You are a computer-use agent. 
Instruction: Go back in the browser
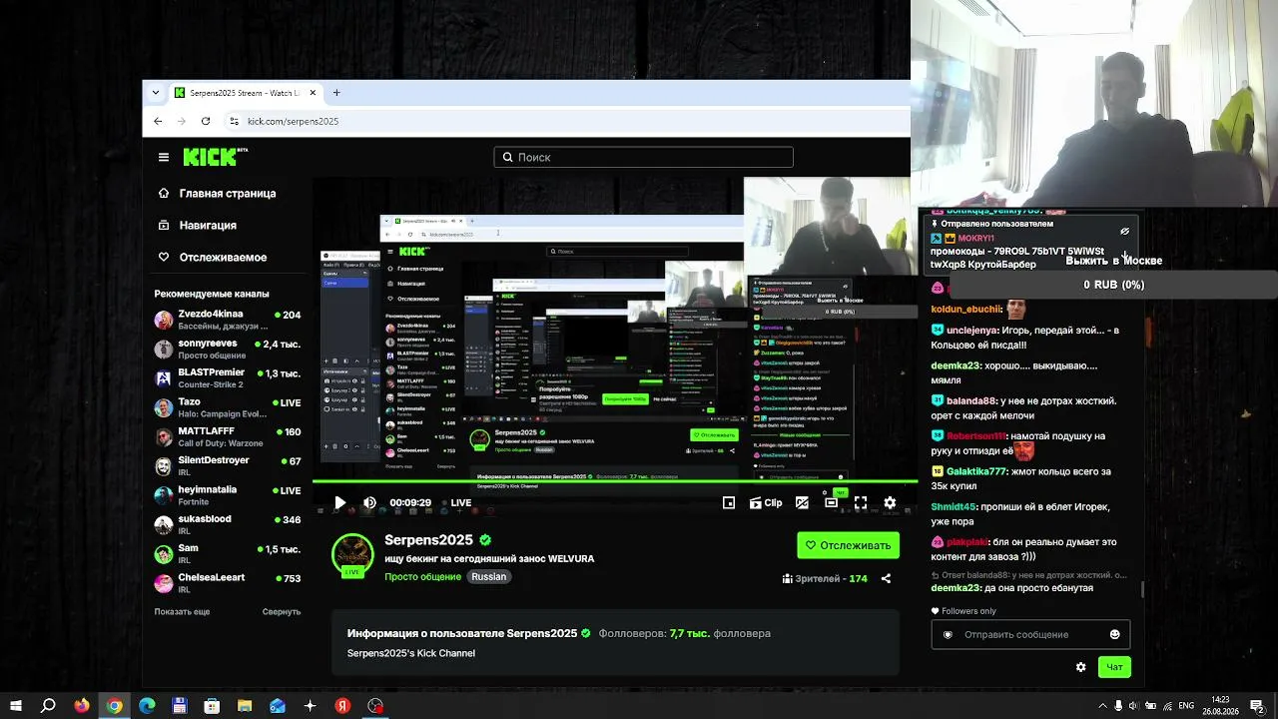(x=158, y=121)
